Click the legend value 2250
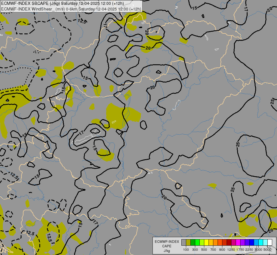 (249, 250)
